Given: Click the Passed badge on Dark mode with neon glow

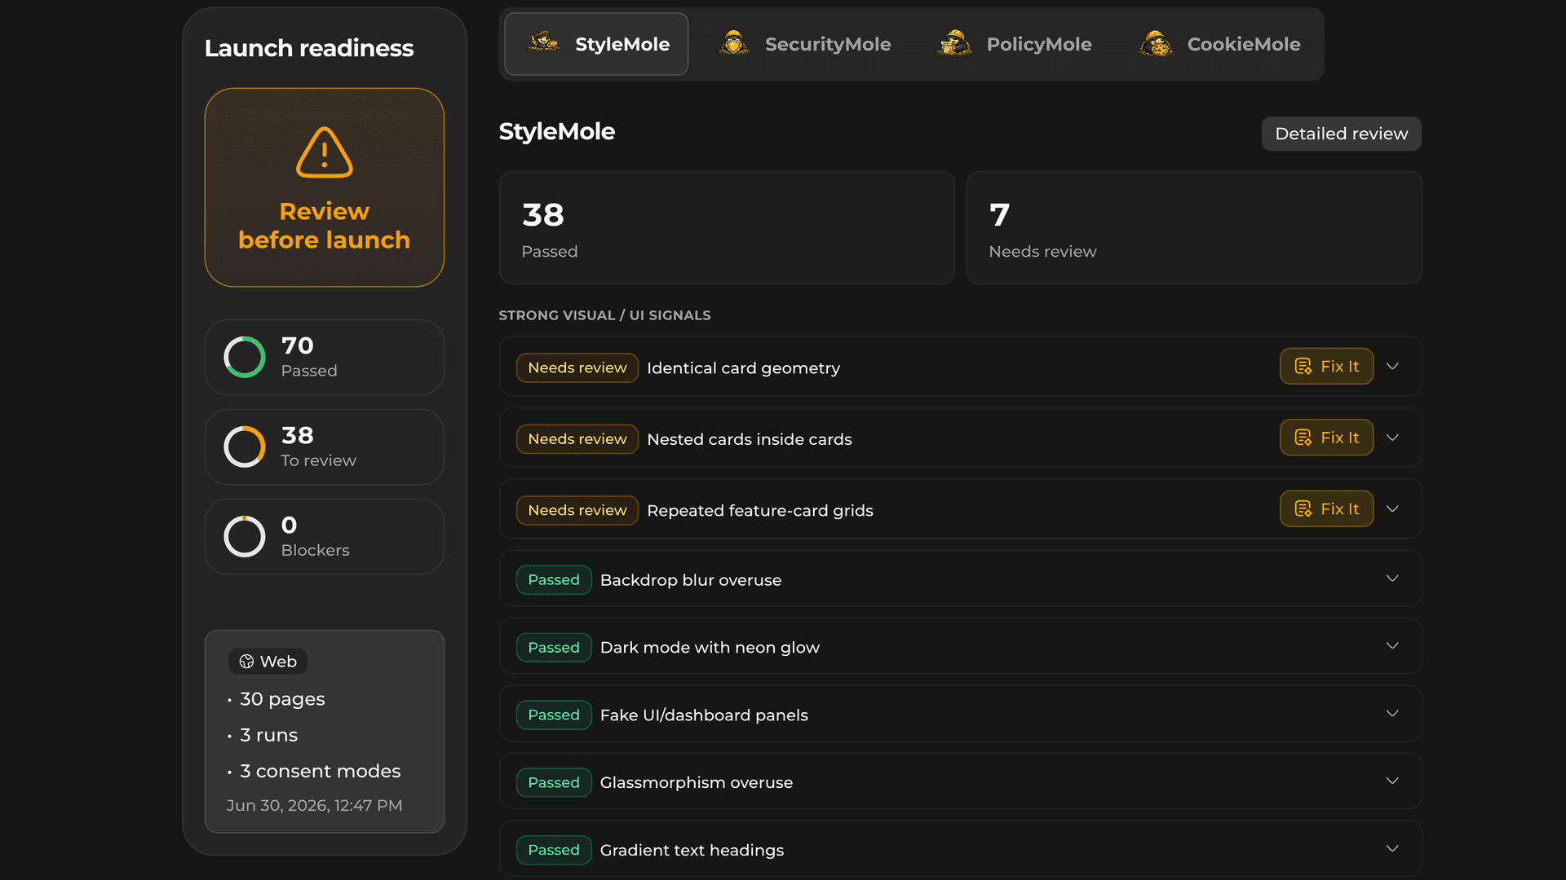Looking at the screenshot, I should click(554, 648).
